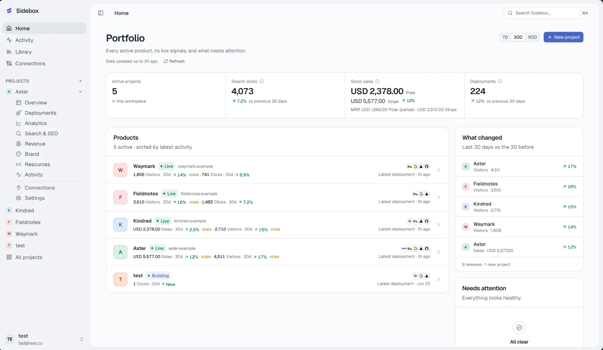Open Waymark product row chevron
This screenshot has width=603, height=350.
tap(439, 170)
